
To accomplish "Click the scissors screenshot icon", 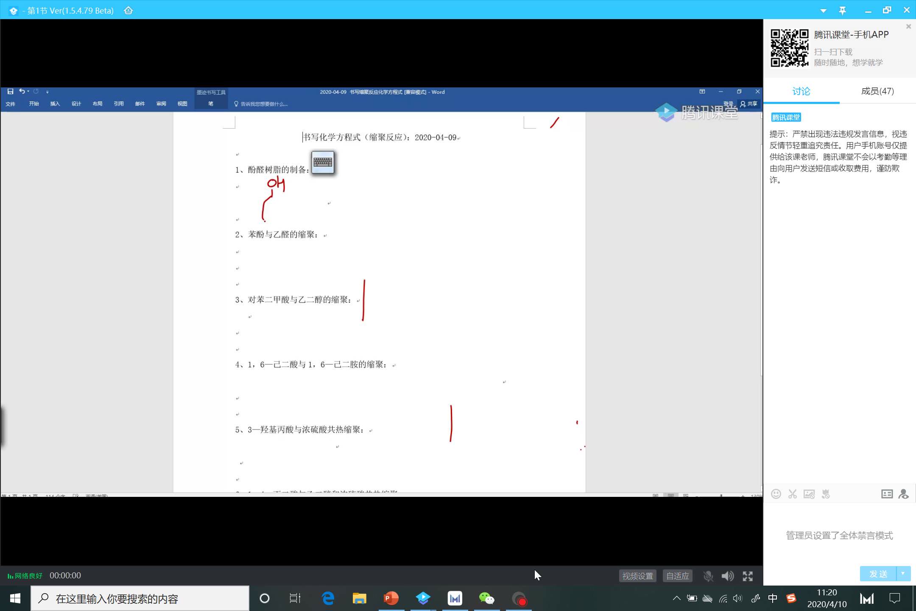I will tap(792, 494).
